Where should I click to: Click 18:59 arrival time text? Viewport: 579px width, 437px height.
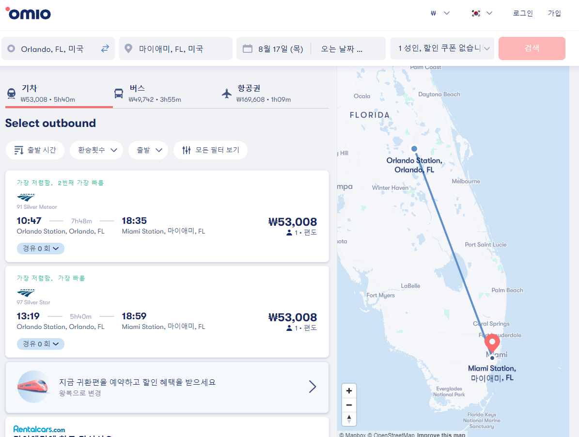pos(134,316)
